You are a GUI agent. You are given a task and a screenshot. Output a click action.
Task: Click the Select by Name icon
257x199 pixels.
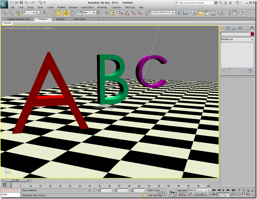pyautogui.click(x=46, y=13)
